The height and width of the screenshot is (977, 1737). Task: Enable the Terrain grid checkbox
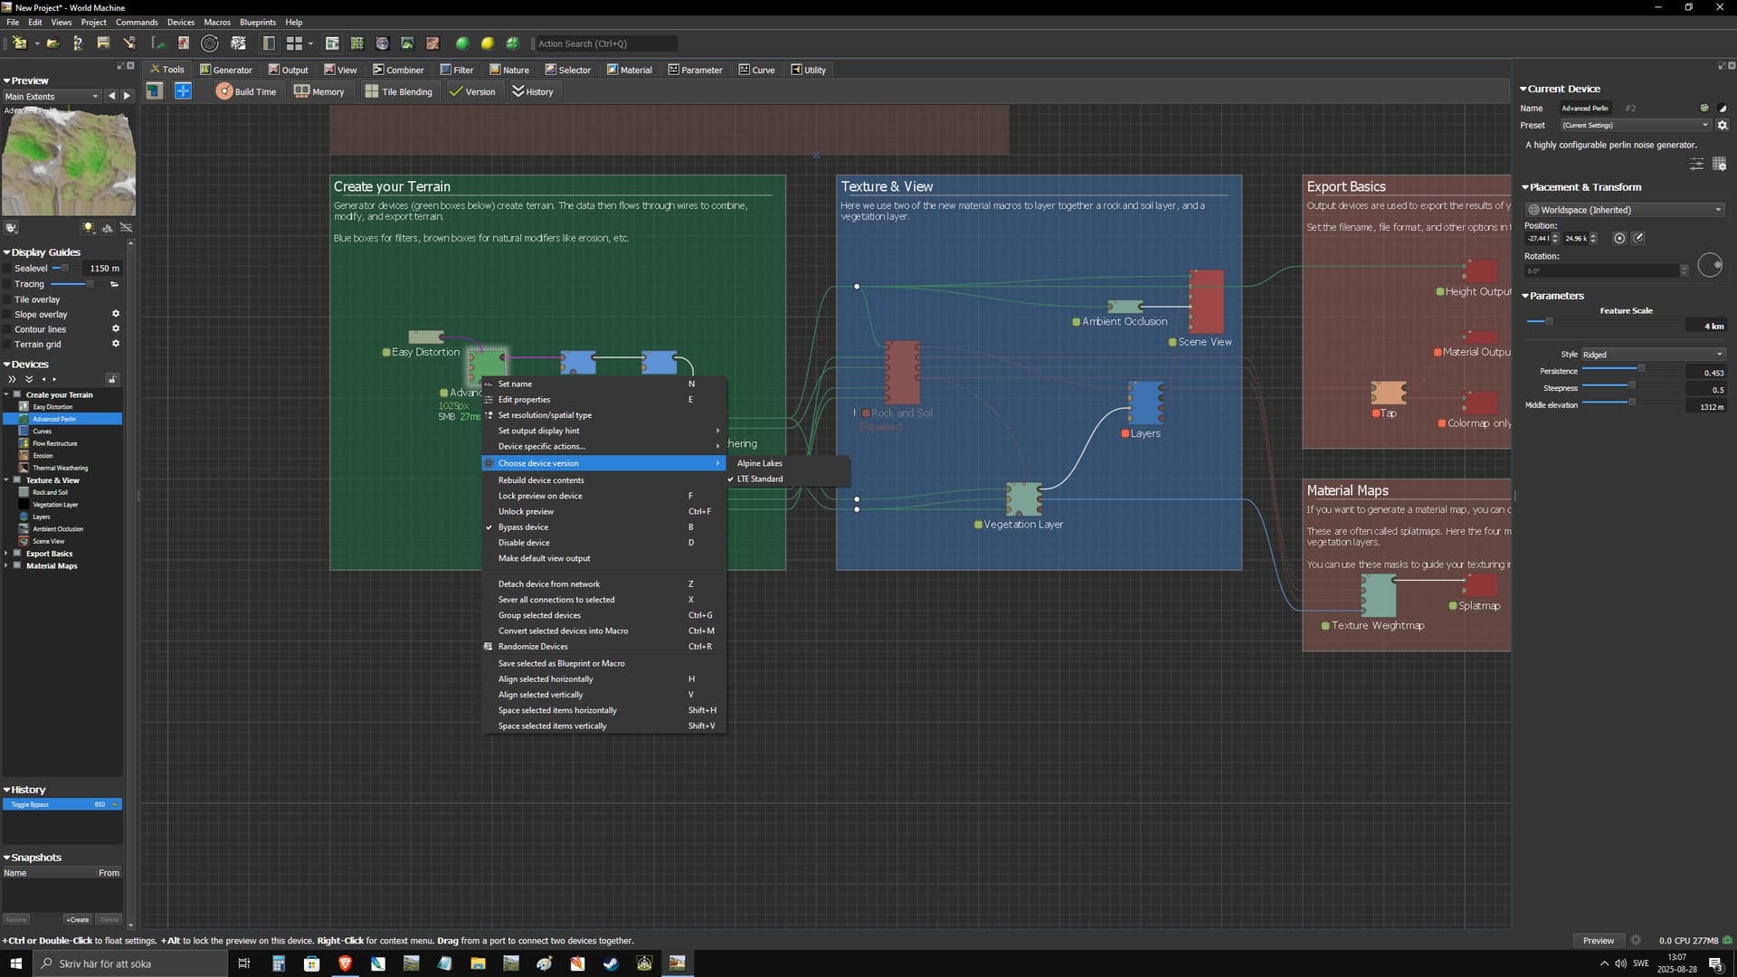point(8,345)
